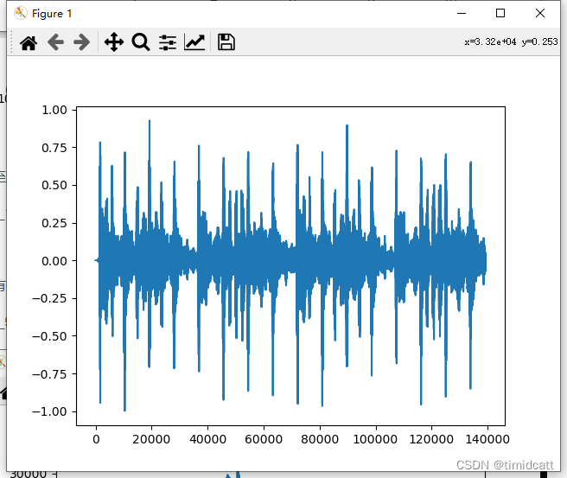
Task: Click the matplotlib icon in the title bar
Action: 20,13
